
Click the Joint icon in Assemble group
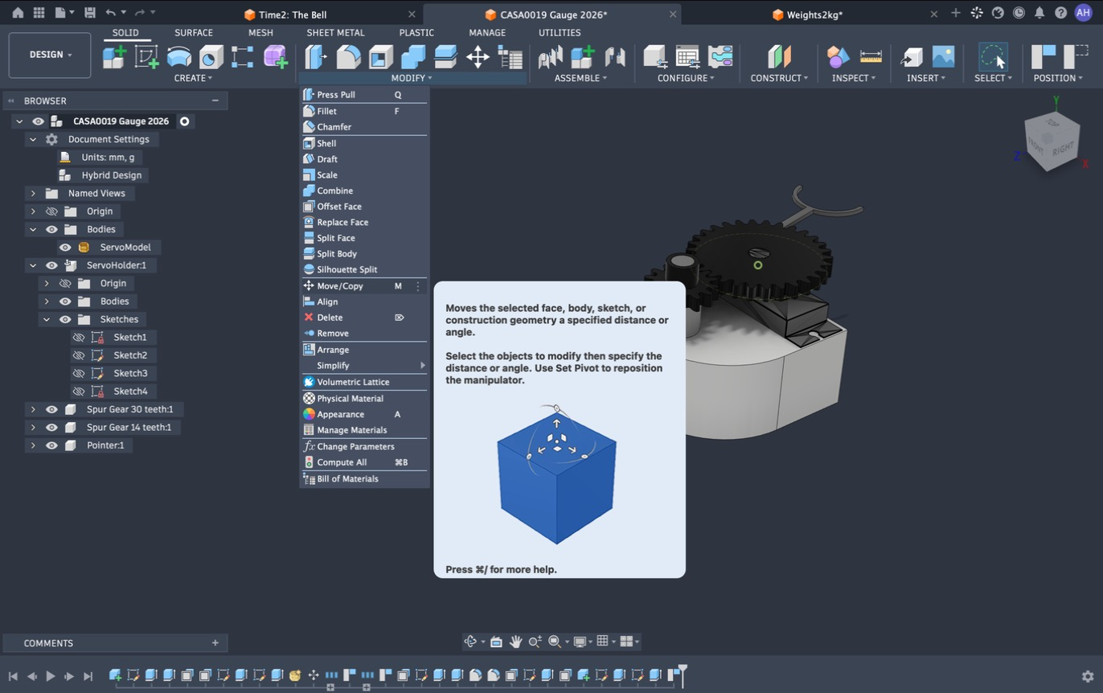[x=615, y=57]
